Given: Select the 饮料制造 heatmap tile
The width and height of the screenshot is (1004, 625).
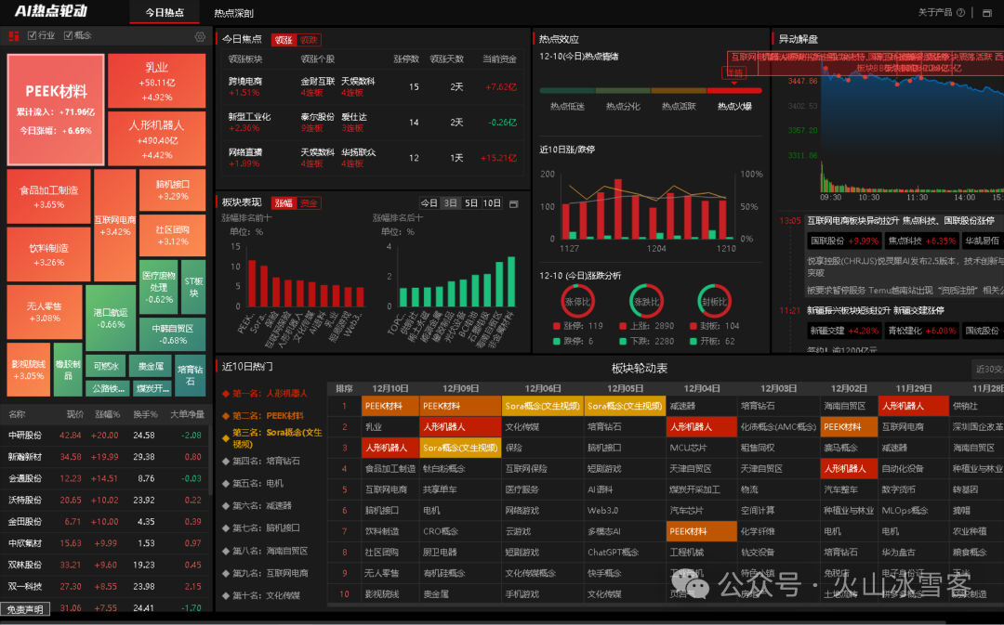Looking at the screenshot, I should [x=48, y=254].
